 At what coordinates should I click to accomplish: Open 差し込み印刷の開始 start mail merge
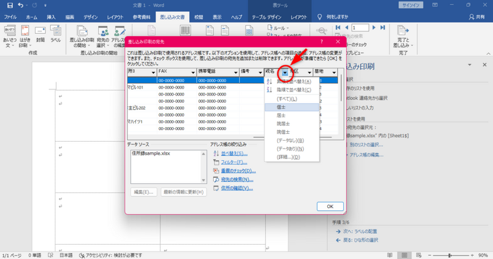pyautogui.click(x=82, y=36)
